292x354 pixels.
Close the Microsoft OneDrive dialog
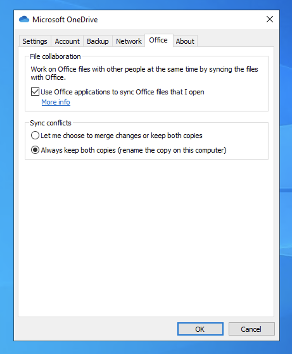(270, 19)
